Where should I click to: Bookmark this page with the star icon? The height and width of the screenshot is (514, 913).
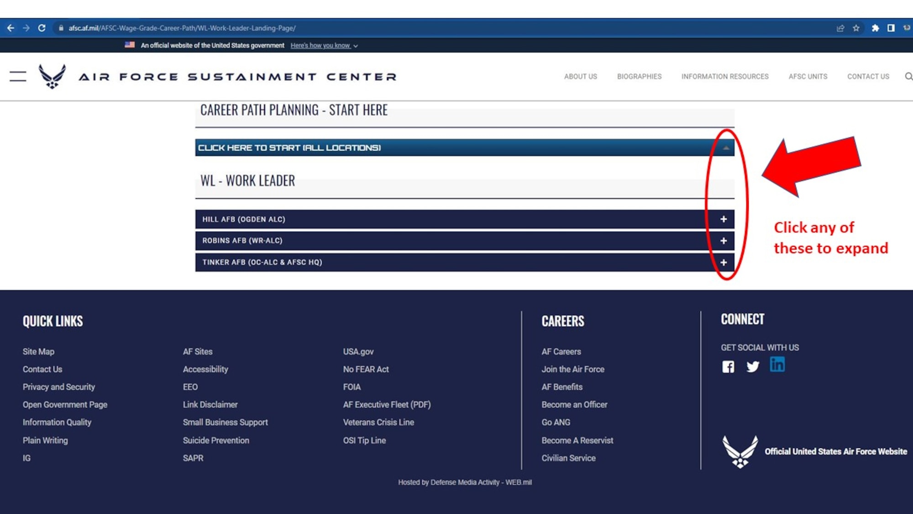pyautogui.click(x=856, y=28)
